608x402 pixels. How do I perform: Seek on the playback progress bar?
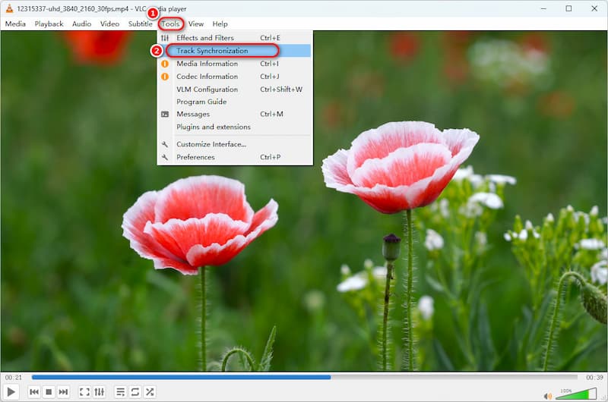pos(305,377)
